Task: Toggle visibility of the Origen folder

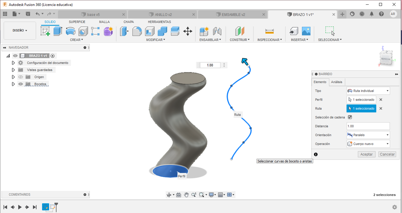Action: 21,77
